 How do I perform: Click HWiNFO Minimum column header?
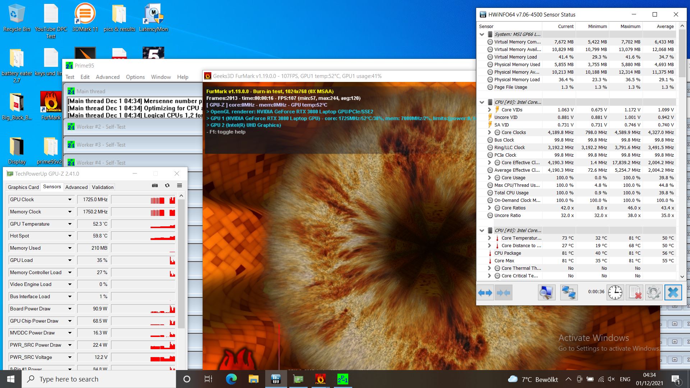coord(592,26)
